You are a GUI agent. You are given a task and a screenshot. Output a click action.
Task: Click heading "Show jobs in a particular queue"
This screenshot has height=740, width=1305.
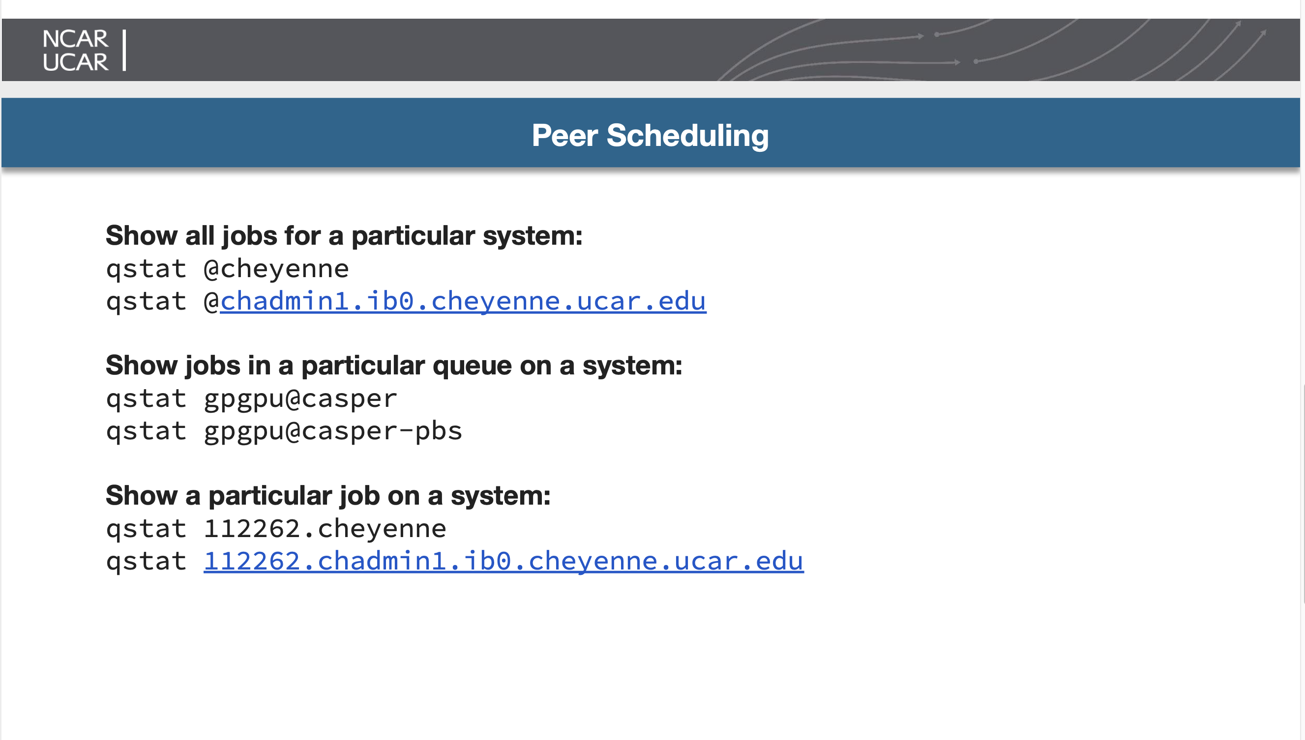(394, 366)
